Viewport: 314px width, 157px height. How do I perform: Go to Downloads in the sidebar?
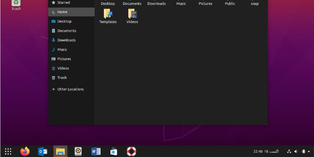click(x=66, y=40)
